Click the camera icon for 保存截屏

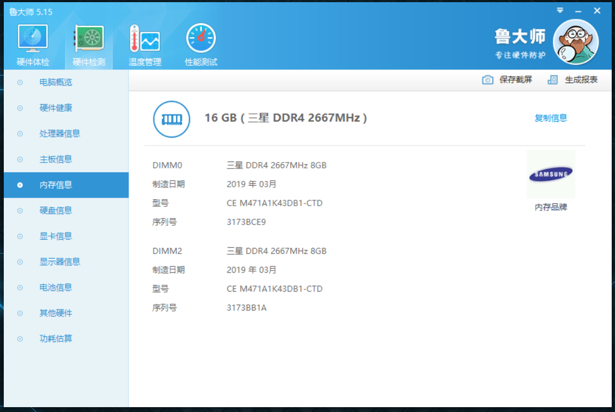tap(487, 80)
